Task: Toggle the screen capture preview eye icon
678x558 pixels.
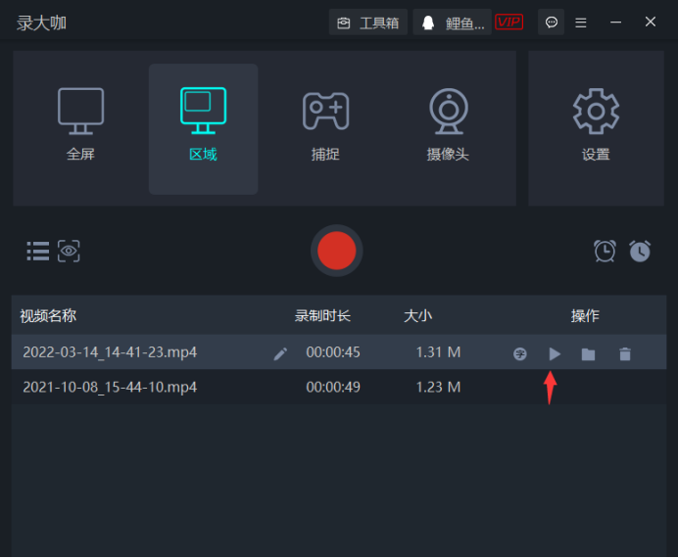Action: pyautogui.click(x=69, y=251)
